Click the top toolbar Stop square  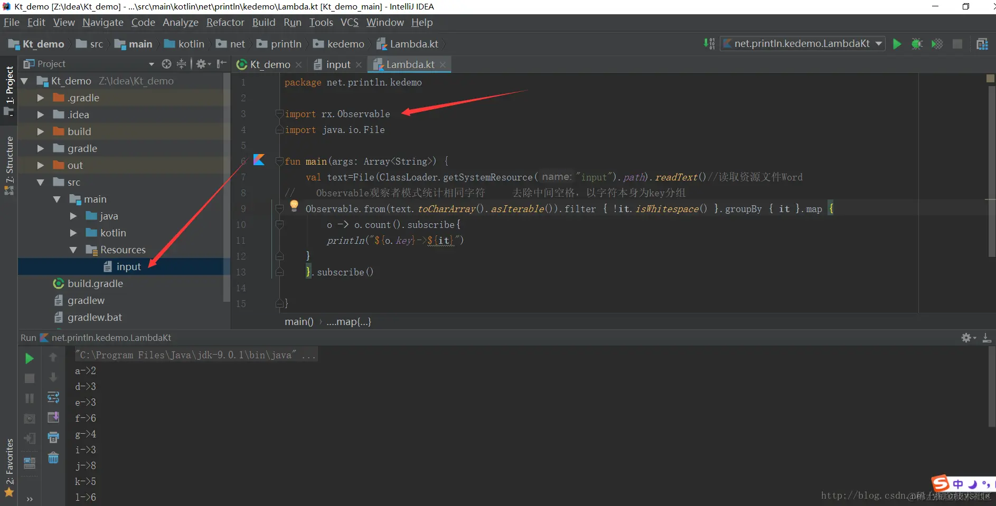[957, 44]
